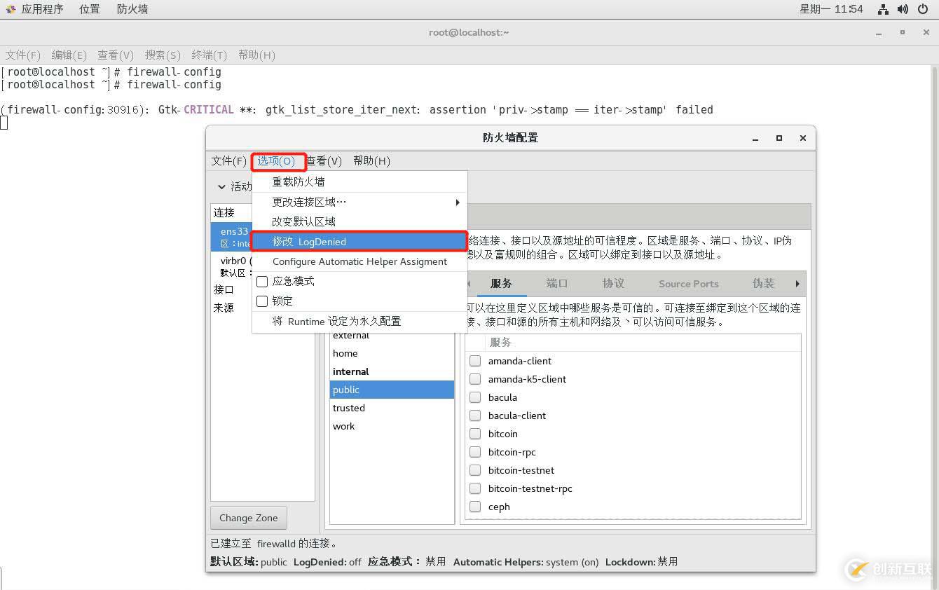The image size is (939, 590).
Task: Click the volume icon in the system tray
Action: 903,9
